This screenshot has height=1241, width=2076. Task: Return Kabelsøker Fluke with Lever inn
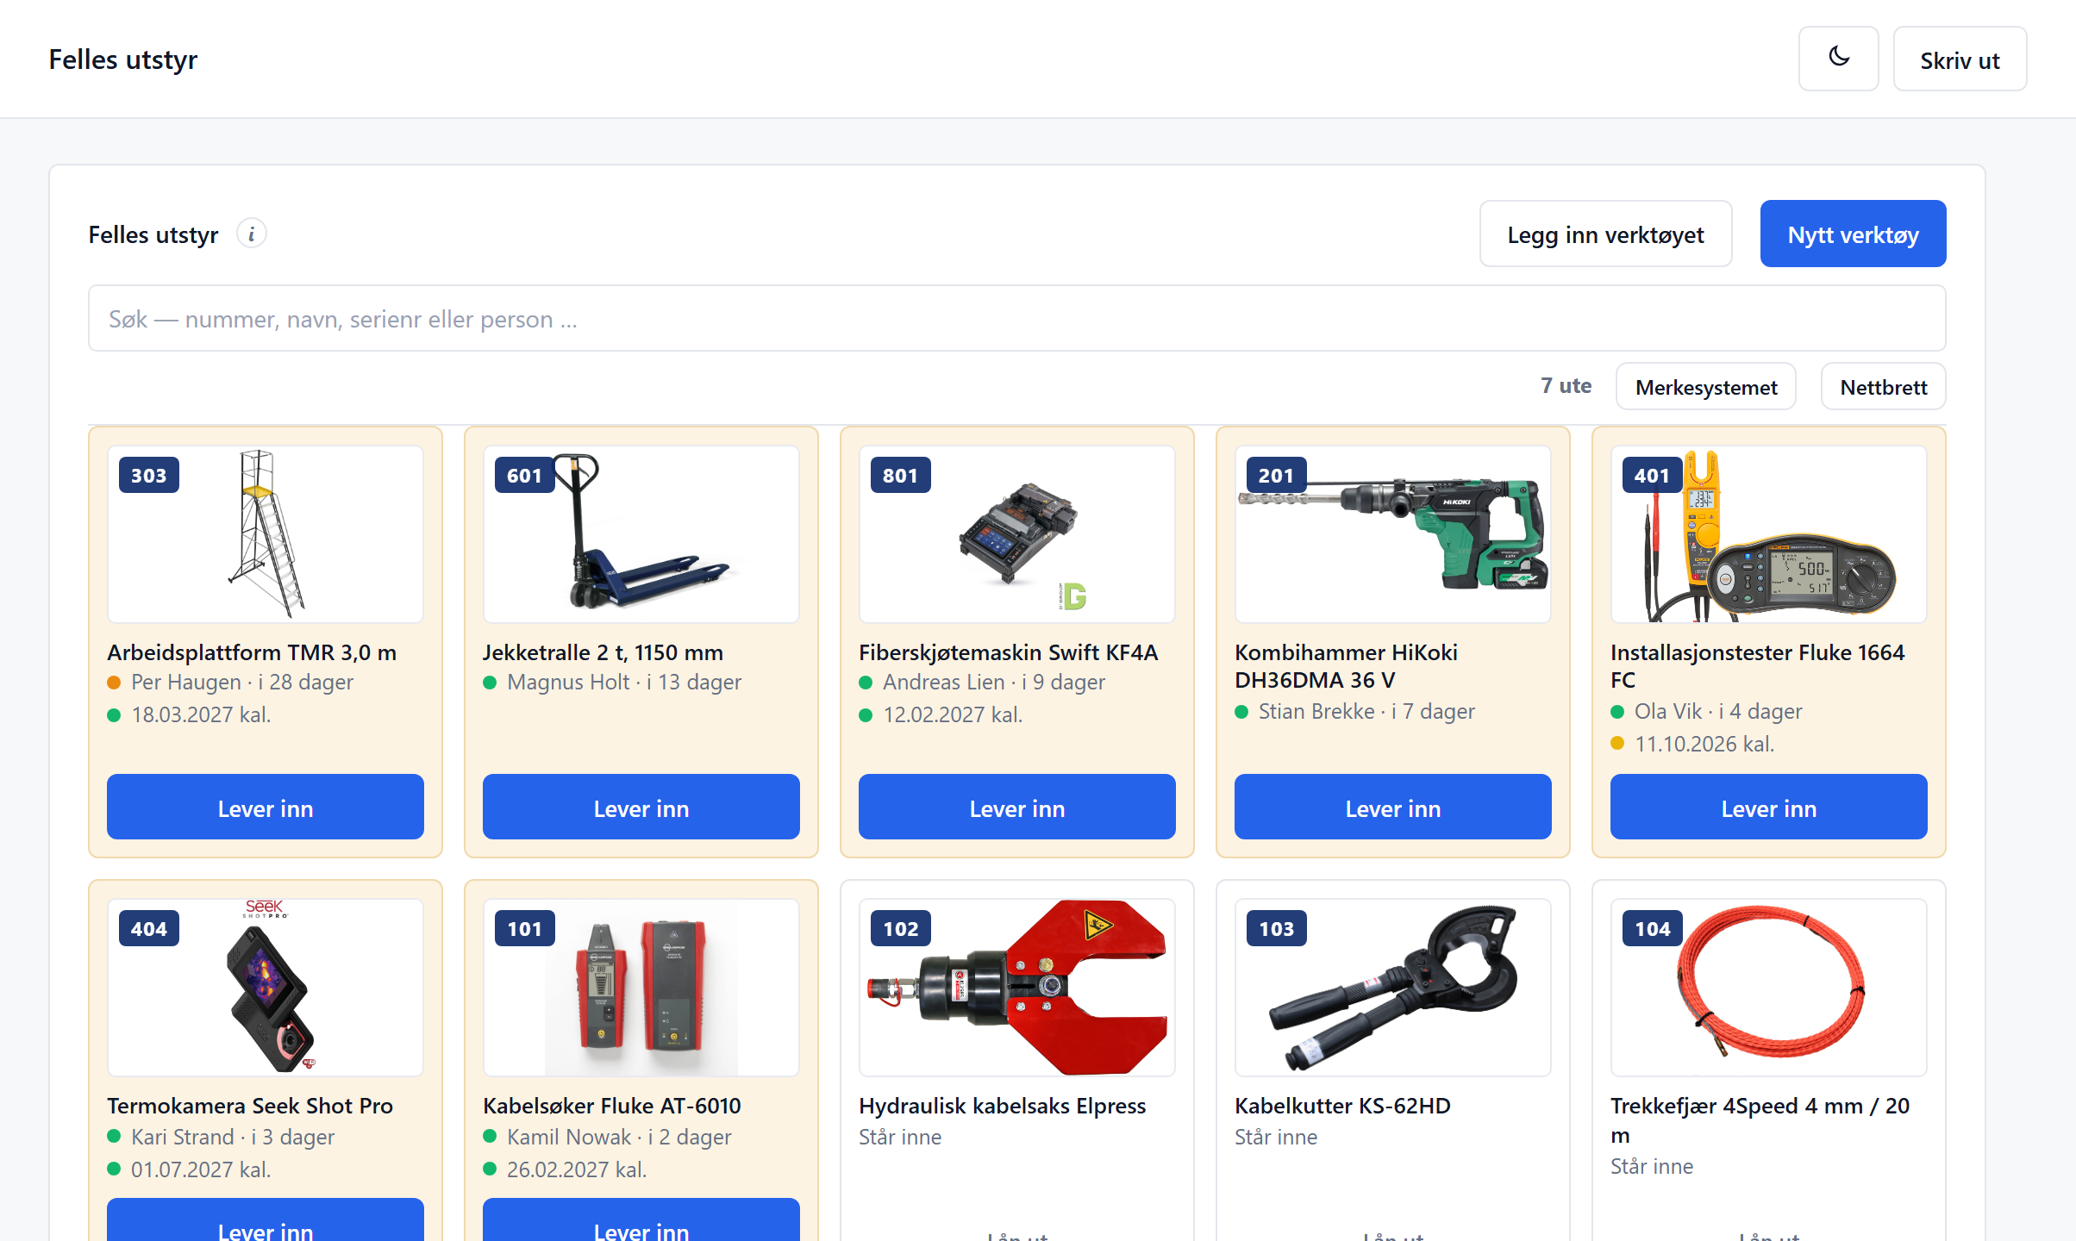tap(641, 1221)
